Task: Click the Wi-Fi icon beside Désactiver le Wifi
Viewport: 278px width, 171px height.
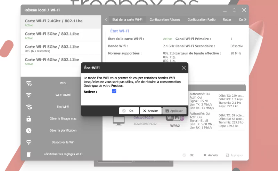Action: click(29, 142)
